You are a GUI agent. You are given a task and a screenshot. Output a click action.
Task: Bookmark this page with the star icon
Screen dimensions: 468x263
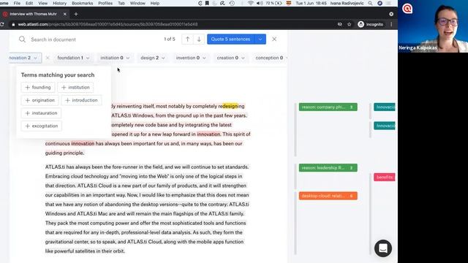[350, 24]
